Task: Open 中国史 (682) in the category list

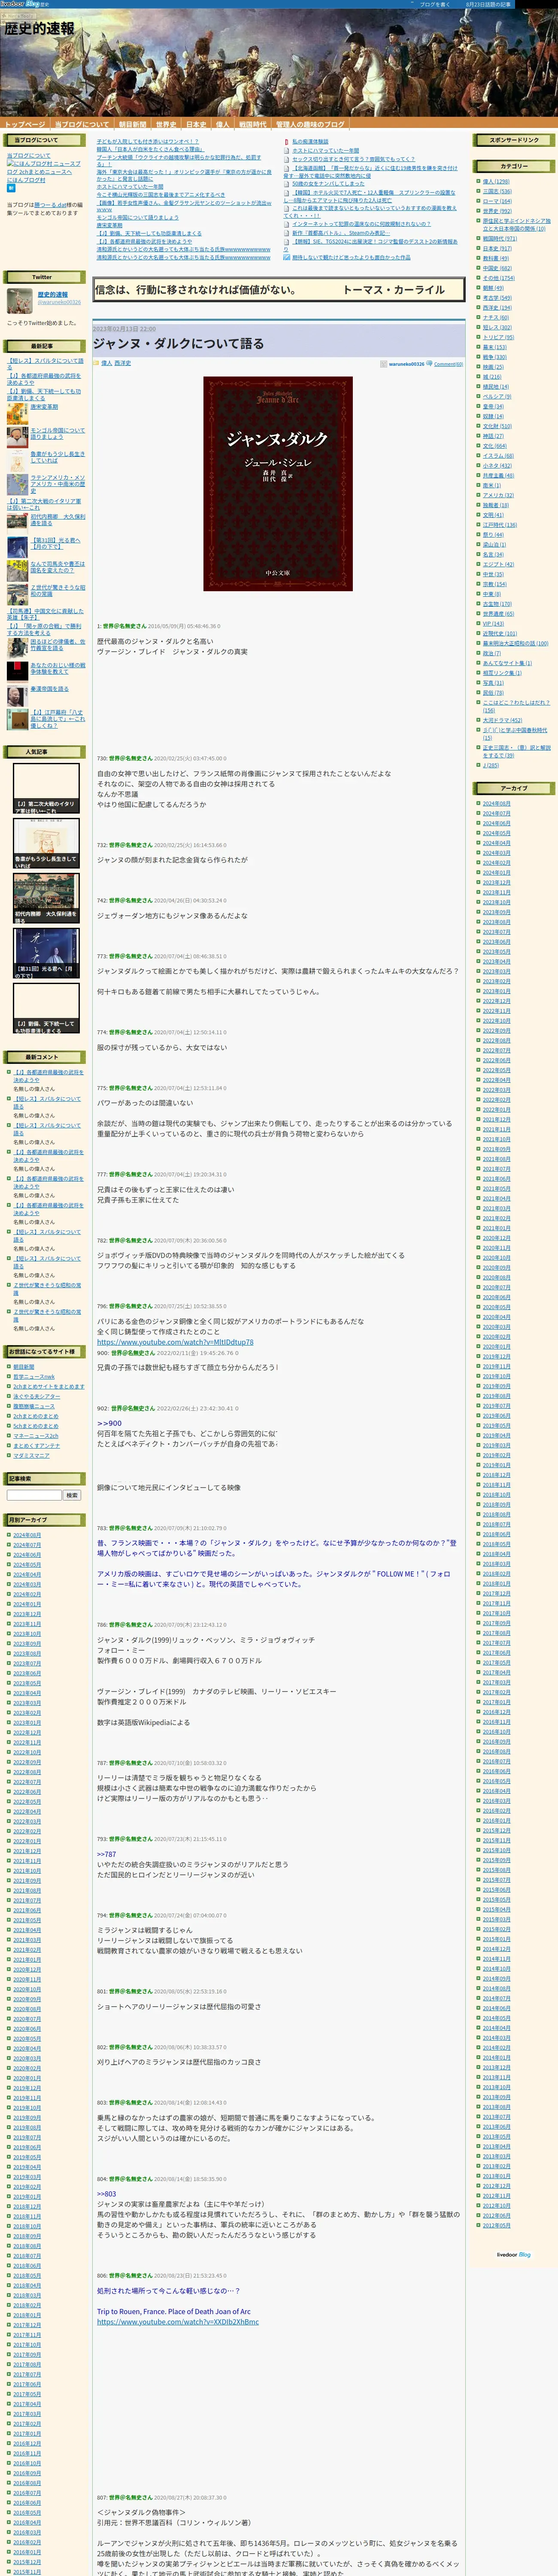Action: (497, 268)
